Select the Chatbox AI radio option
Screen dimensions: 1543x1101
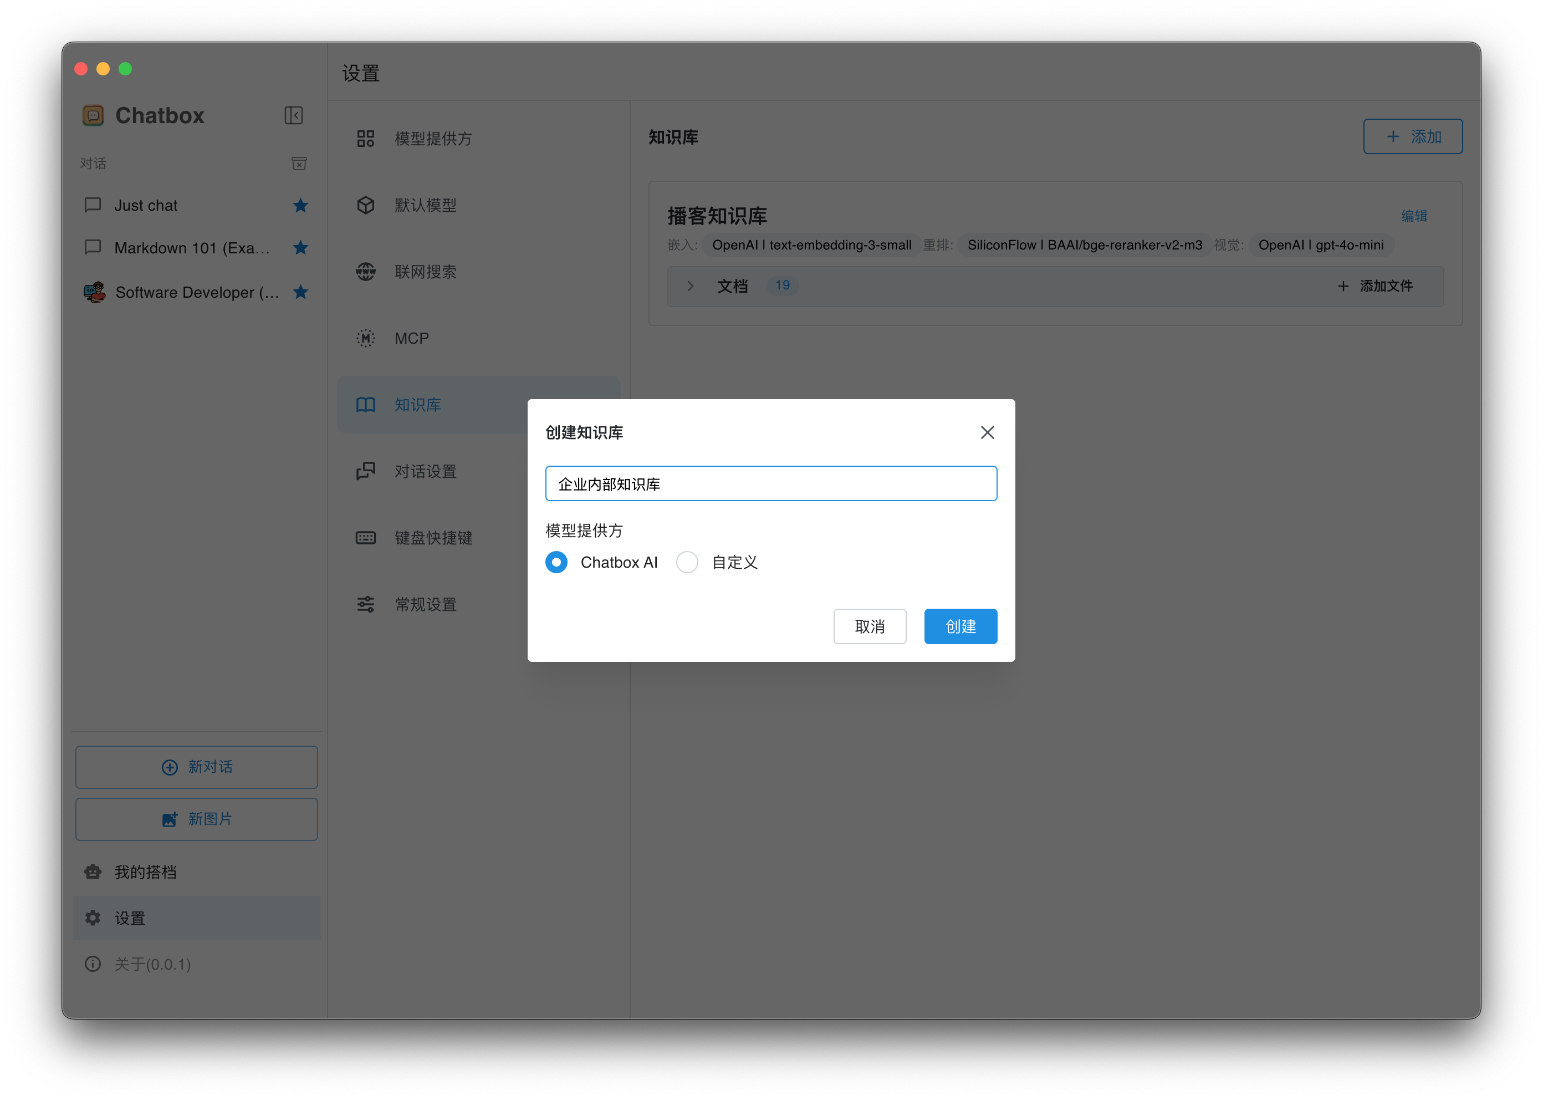[556, 562]
